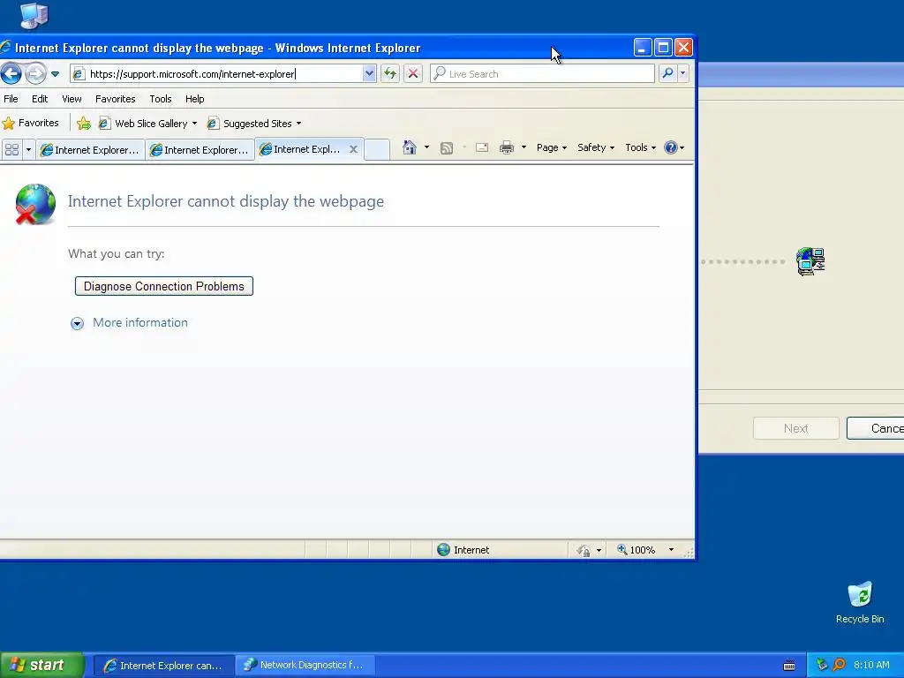The height and width of the screenshot is (678, 904).
Task: Open the View menu
Action: [72, 99]
